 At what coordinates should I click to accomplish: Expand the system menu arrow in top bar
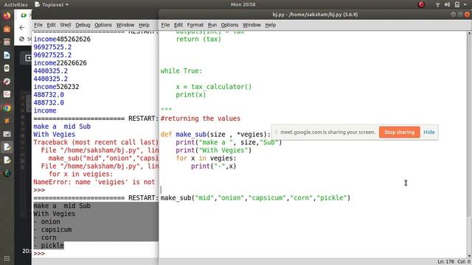click(465, 4)
